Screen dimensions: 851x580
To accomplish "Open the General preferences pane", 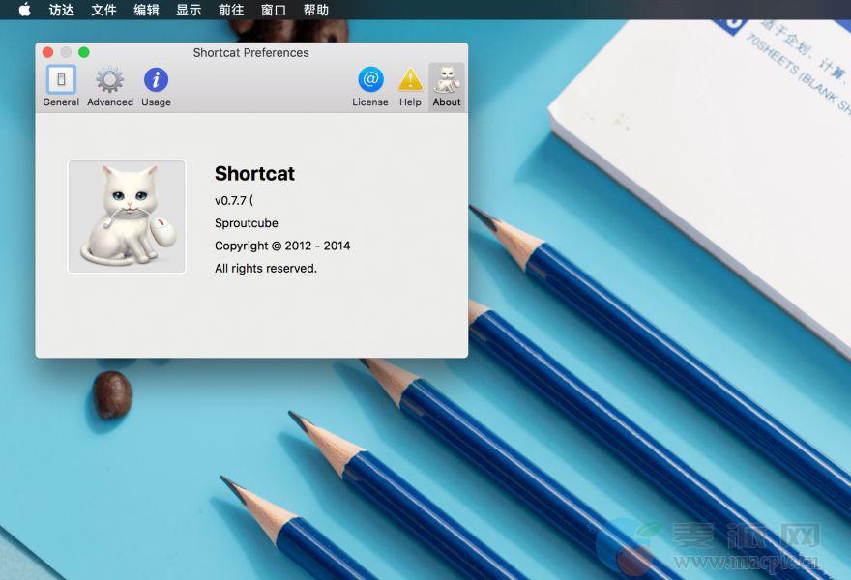I will pos(61,85).
